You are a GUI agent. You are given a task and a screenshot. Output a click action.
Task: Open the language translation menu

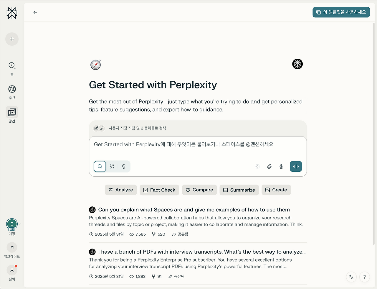pyautogui.click(x=351, y=277)
